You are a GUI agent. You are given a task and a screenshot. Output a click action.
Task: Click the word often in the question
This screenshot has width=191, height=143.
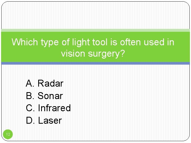130,42
